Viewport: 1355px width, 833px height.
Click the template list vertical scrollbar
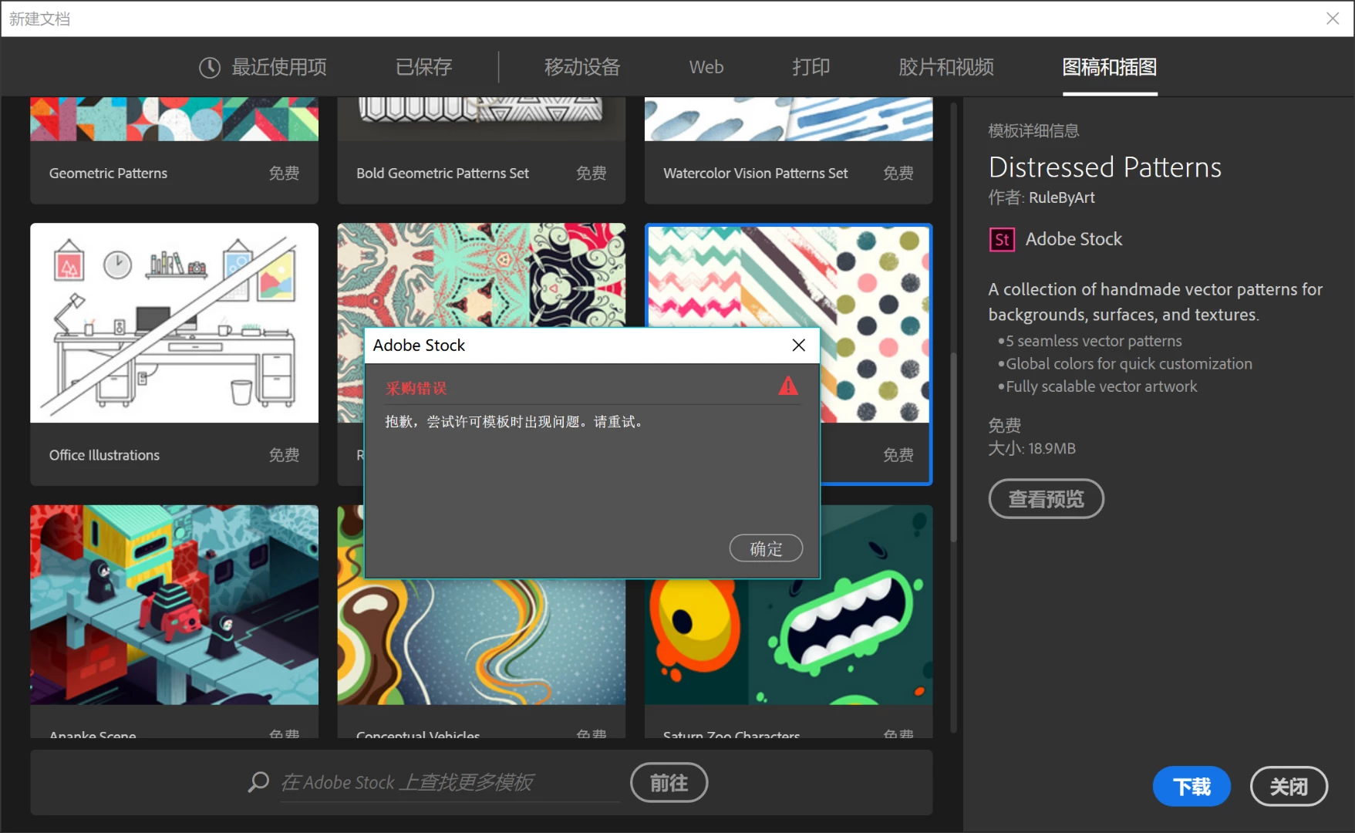pos(953,447)
